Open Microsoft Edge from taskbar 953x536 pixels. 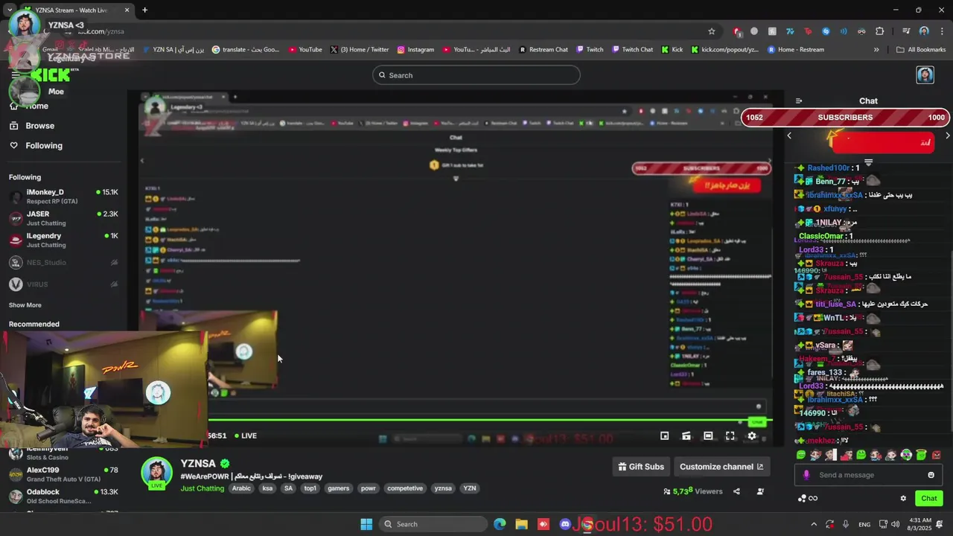[500, 524]
